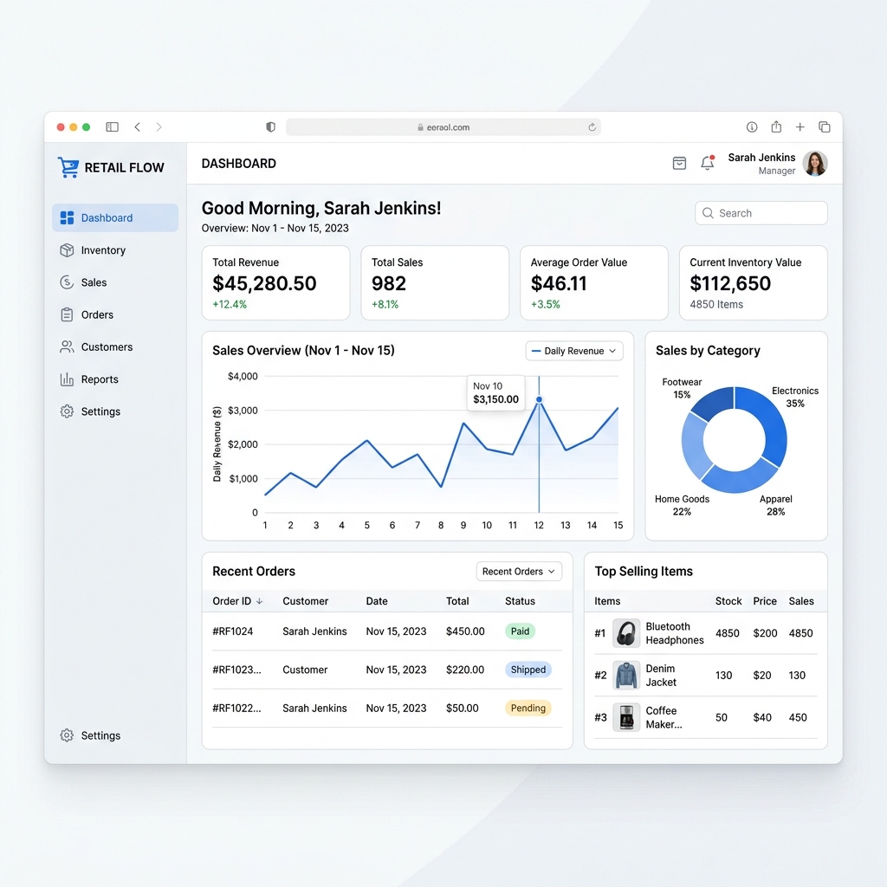Click the gear icon beside upper Settings

click(x=67, y=411)
